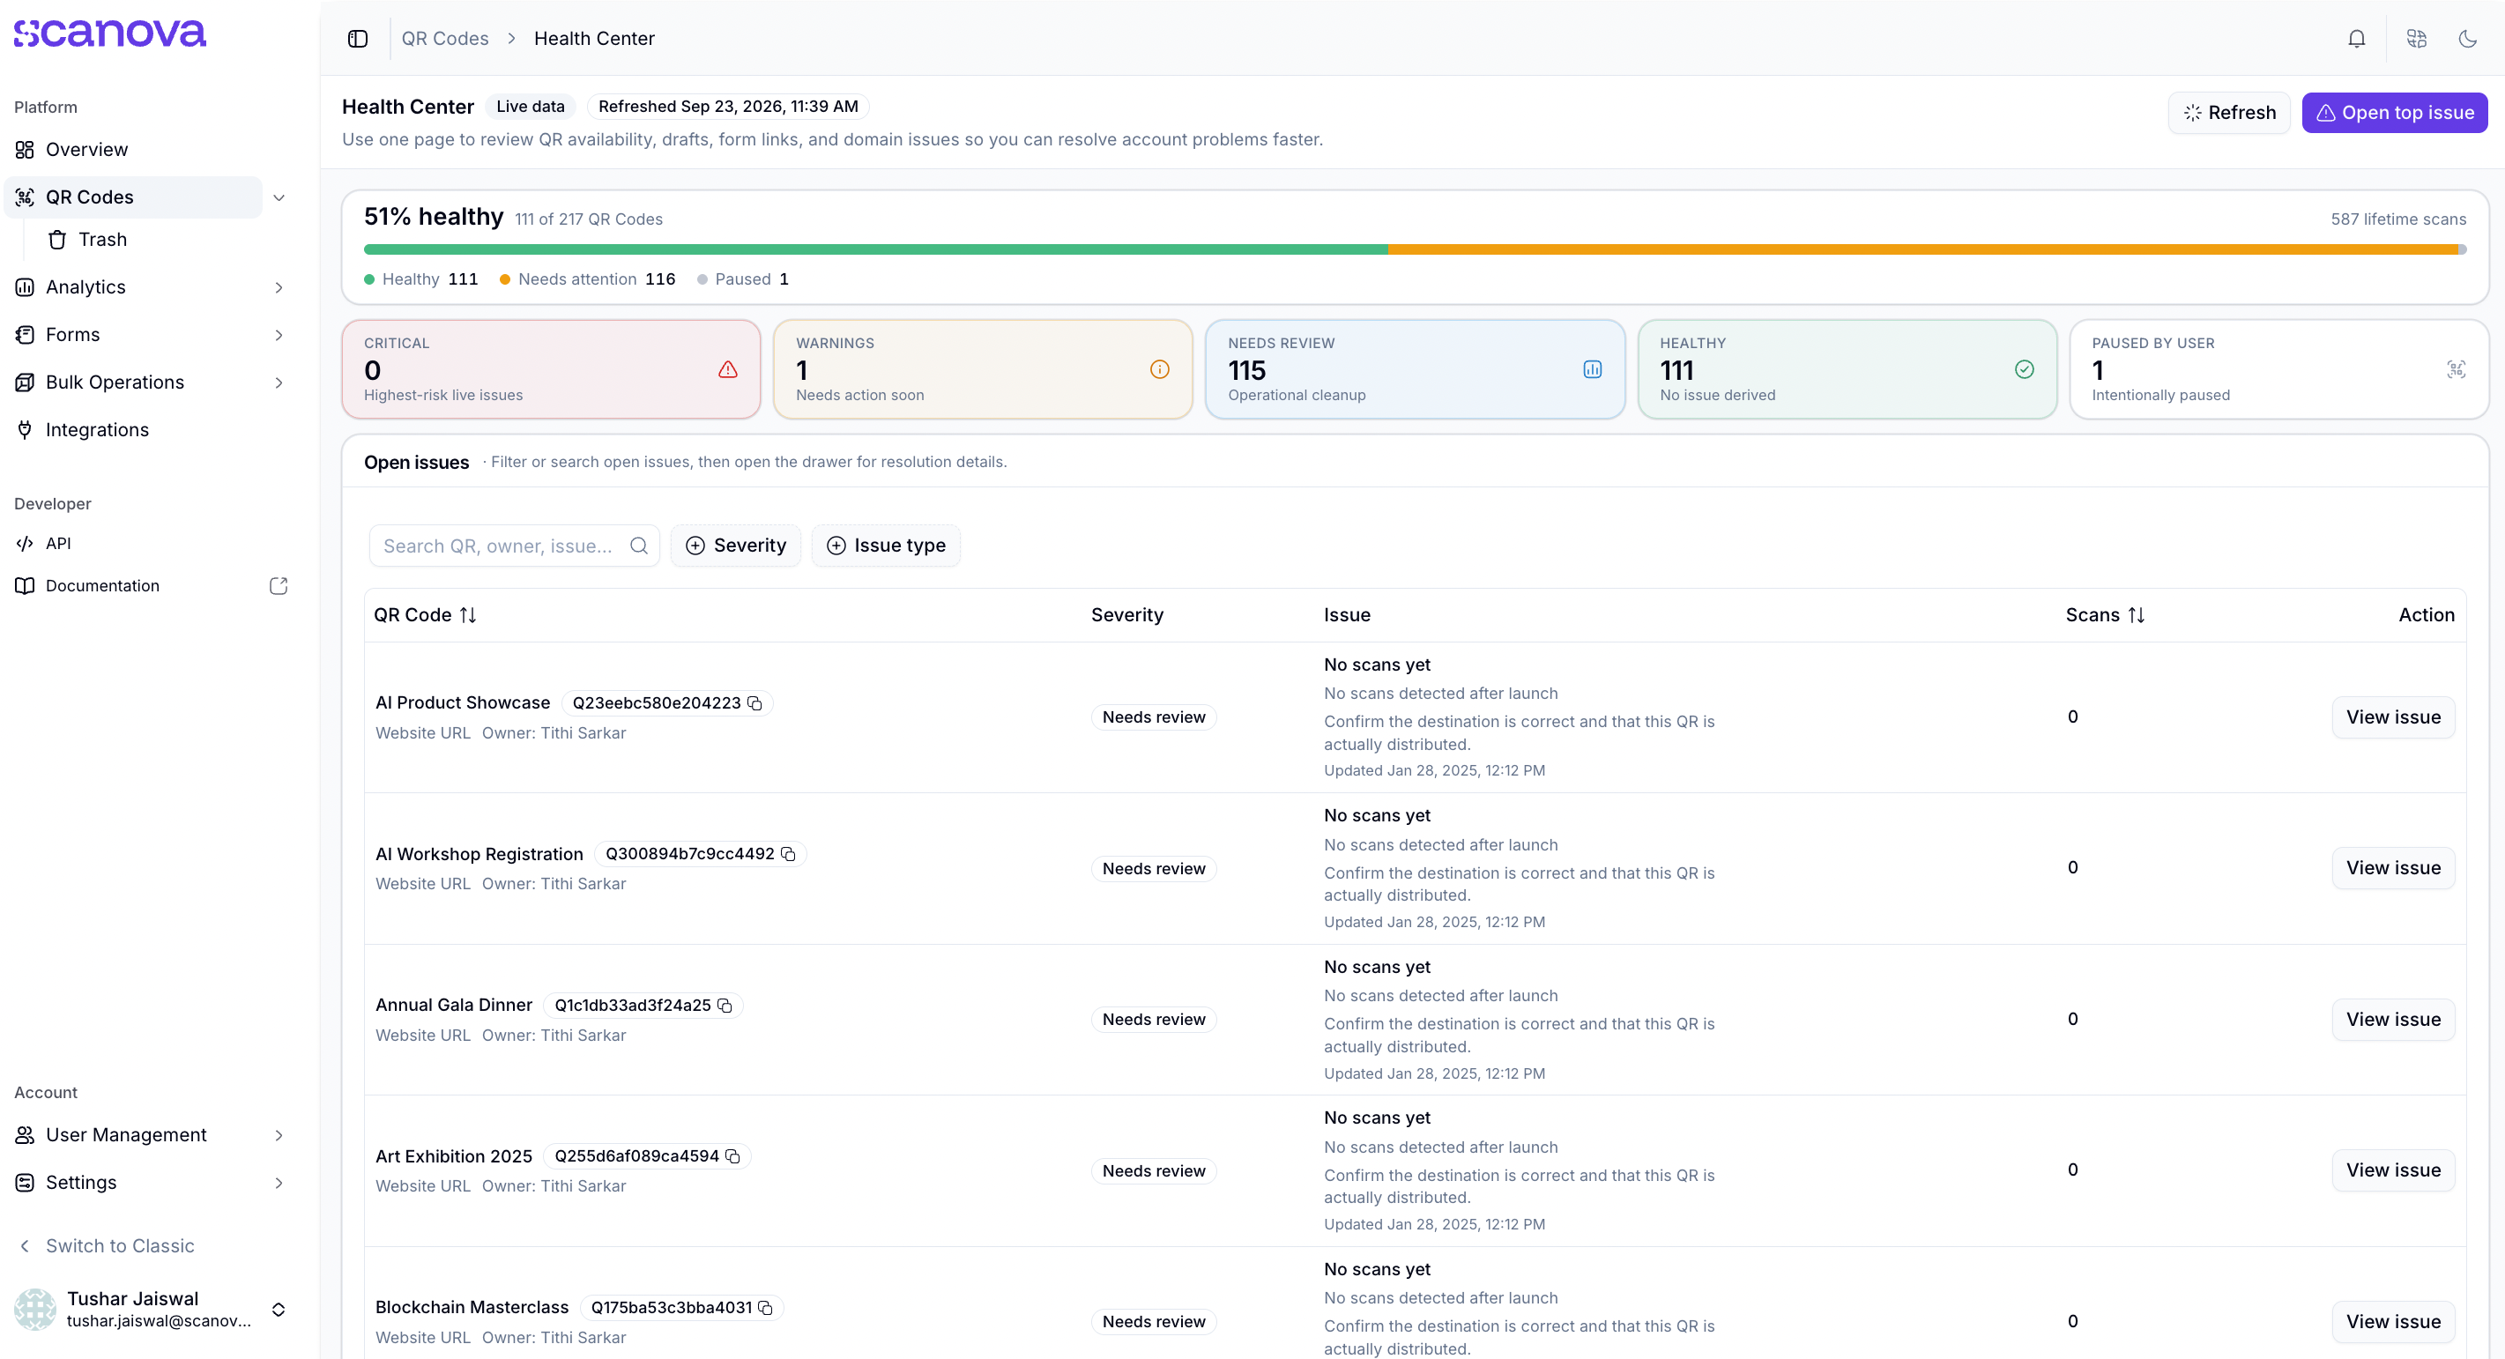
Task: Sort by Scans column arrows
Action: 2137,615
